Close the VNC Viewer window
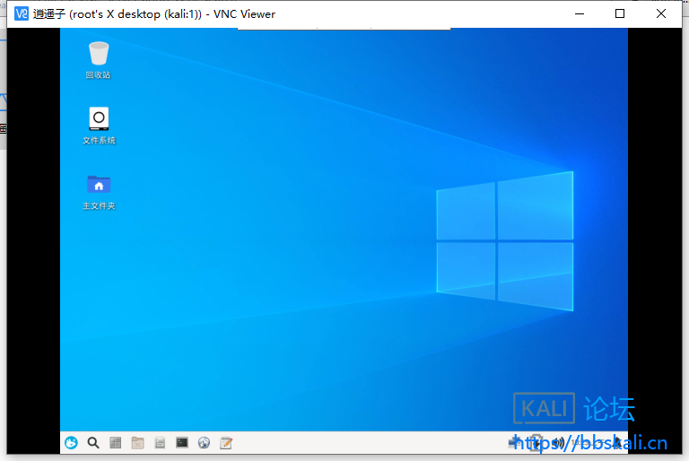This screenshot has width=689, height=461. pos(661,13)
